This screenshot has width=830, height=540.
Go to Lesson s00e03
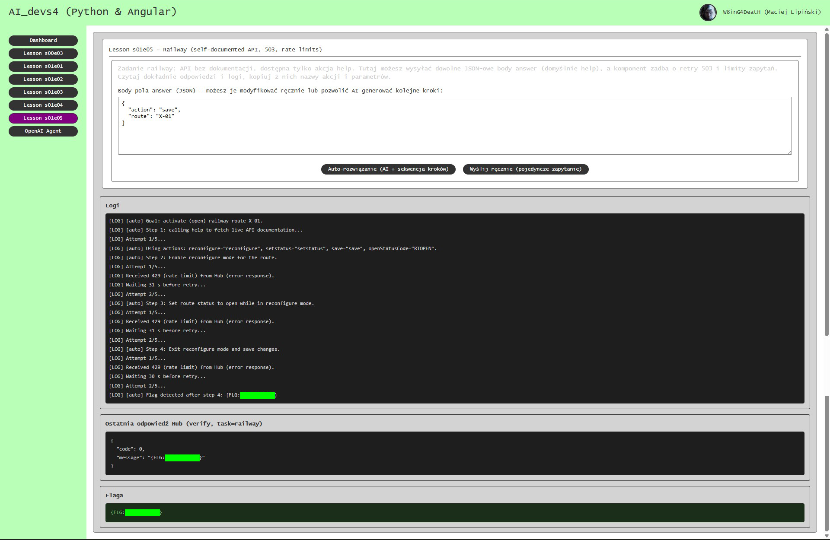(x=43, y=53)
